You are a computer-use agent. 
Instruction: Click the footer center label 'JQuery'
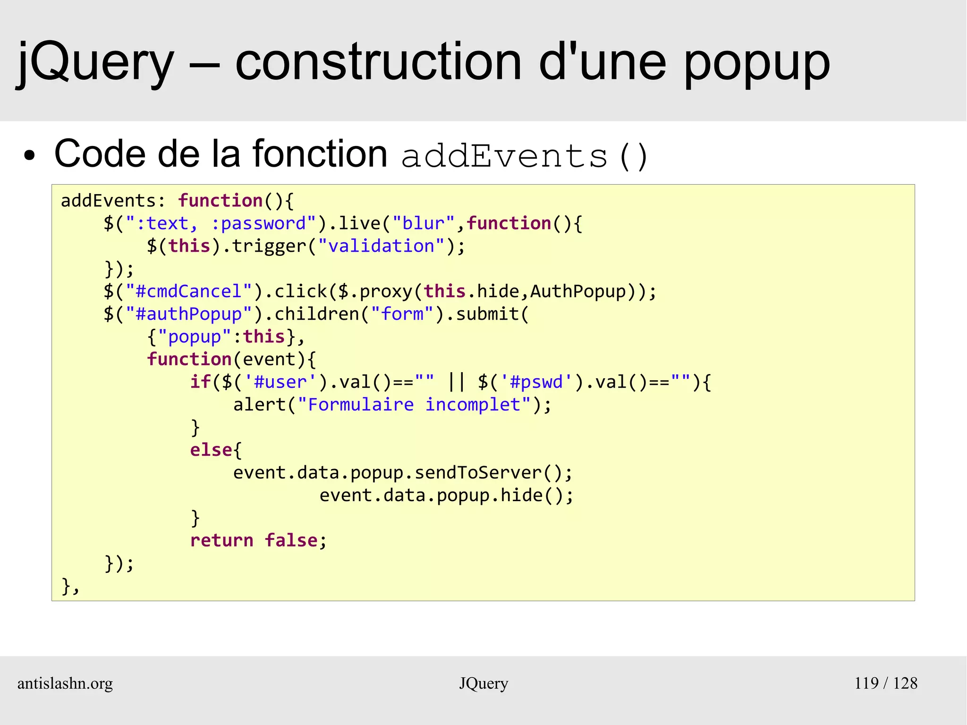[483, 684]
